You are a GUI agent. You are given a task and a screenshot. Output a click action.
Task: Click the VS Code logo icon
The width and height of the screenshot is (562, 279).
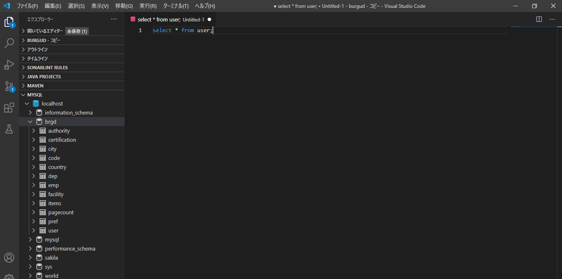tap(7, 6)
